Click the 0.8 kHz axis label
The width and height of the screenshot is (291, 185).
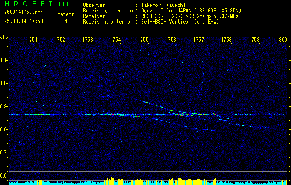4,129
